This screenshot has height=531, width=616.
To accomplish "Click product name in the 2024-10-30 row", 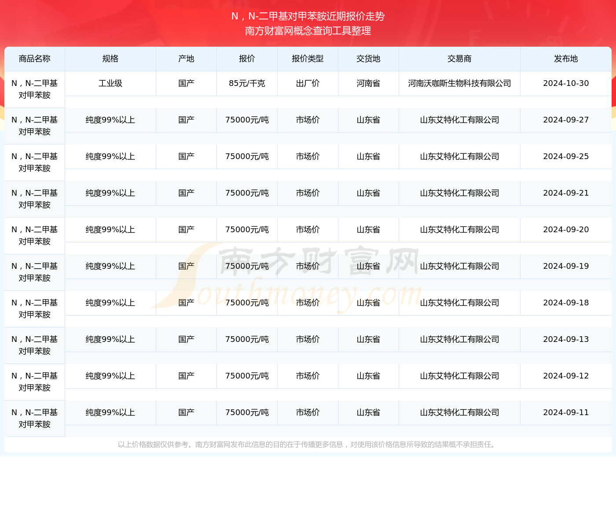I will tap(35, 89).
